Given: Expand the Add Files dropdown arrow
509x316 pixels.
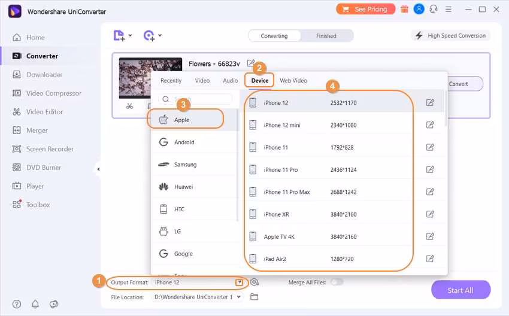Looking at the screenshot, I should coord(130,35).
